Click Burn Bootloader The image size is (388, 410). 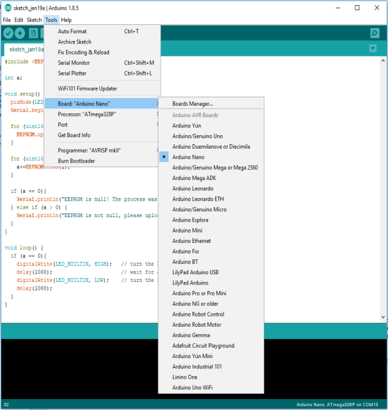pos(76,161)
